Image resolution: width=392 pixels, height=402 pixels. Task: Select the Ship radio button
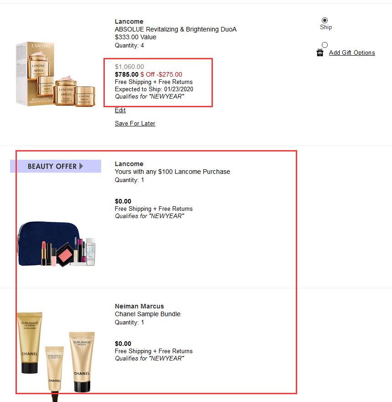pyautogui.click(x=325, y=20)
